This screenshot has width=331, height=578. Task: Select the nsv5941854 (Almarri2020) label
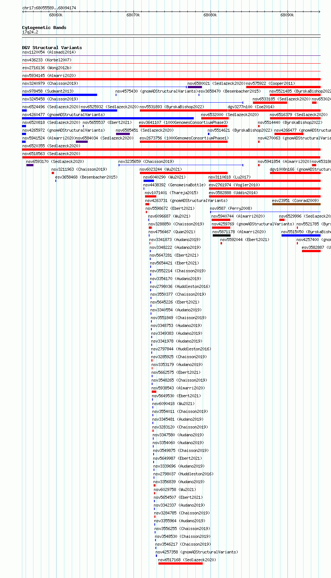285,161
